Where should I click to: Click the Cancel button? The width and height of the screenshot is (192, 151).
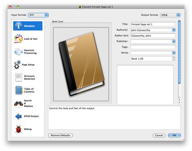(x=159, y=135)
